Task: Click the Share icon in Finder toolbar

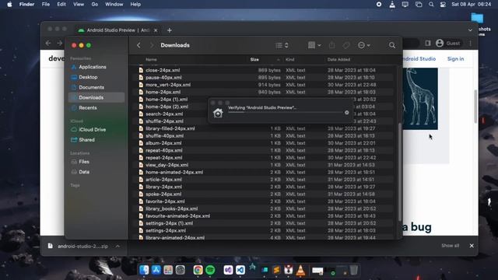Action: (332, 45)
